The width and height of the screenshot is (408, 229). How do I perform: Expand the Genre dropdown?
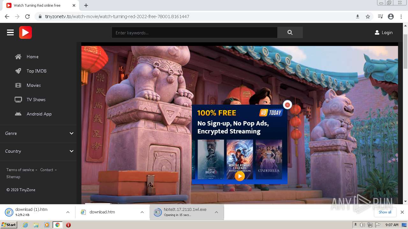38,133
